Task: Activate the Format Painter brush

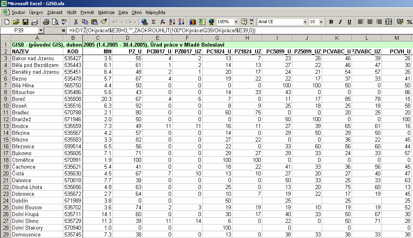Action: tap(104, 22)
